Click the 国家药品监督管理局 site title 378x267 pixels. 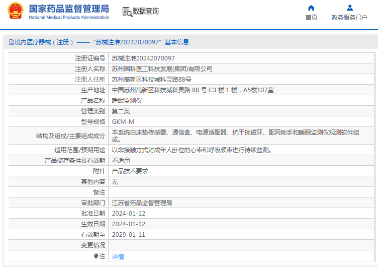click(x=69, y=9)
